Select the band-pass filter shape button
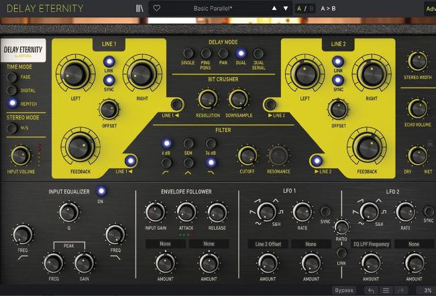Viewport: 436px width, 296px height. tap(188, 163)
